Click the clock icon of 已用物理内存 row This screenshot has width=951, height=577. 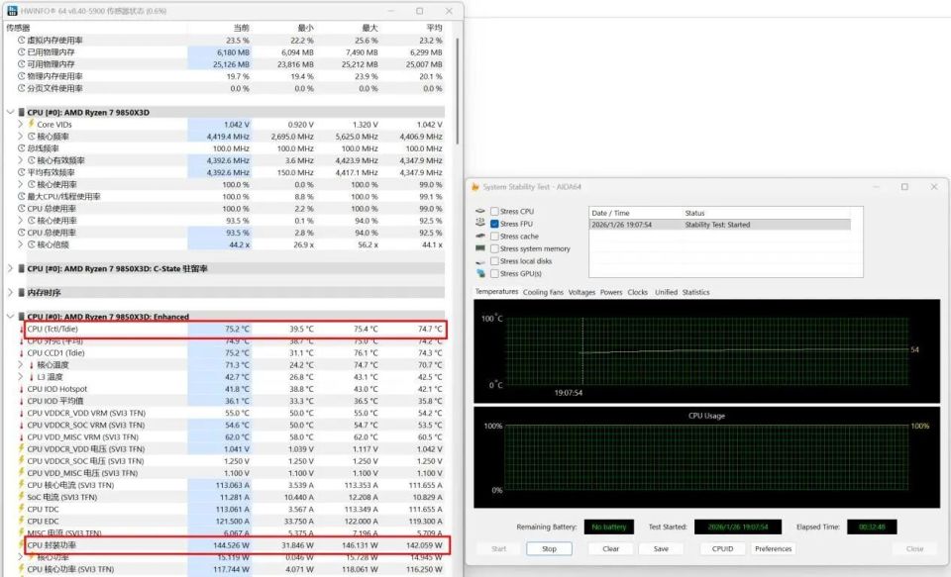[x=21, y=52]
